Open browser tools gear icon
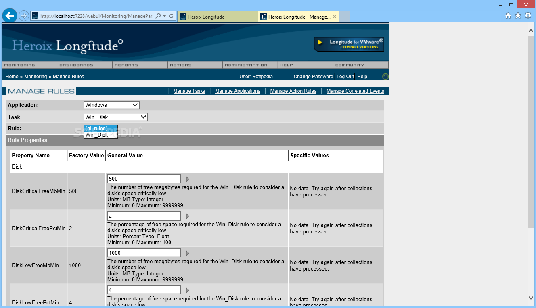536x308 pixels. [x=528, y=16]
